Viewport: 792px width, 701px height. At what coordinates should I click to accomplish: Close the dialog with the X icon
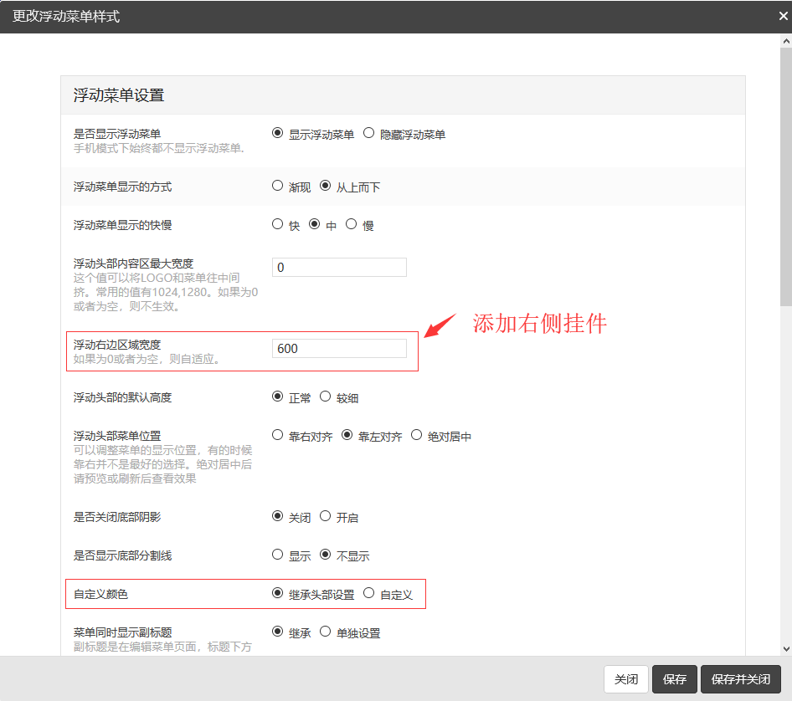pyautogui.click(x=784, y=16)
